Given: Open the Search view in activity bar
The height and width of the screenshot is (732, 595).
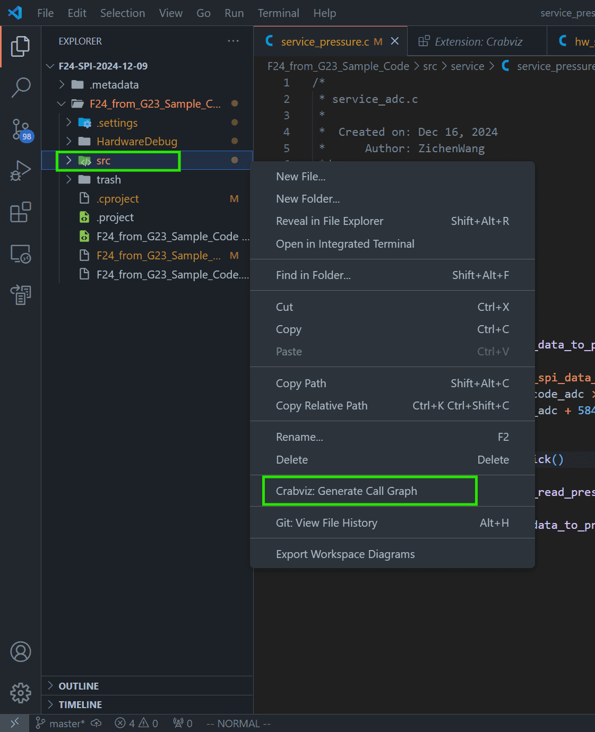Looking at the screenshot, I should (21, 88).
